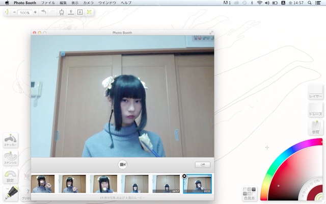Open the 表示 menu

(75, 3)
